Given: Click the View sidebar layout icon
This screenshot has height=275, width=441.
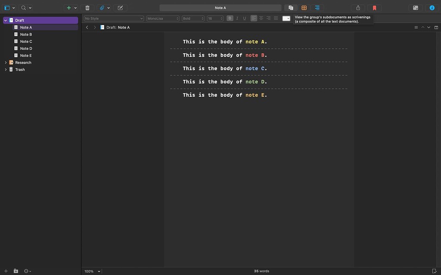Looking at the screenshot, I should (x=7, y=8).
